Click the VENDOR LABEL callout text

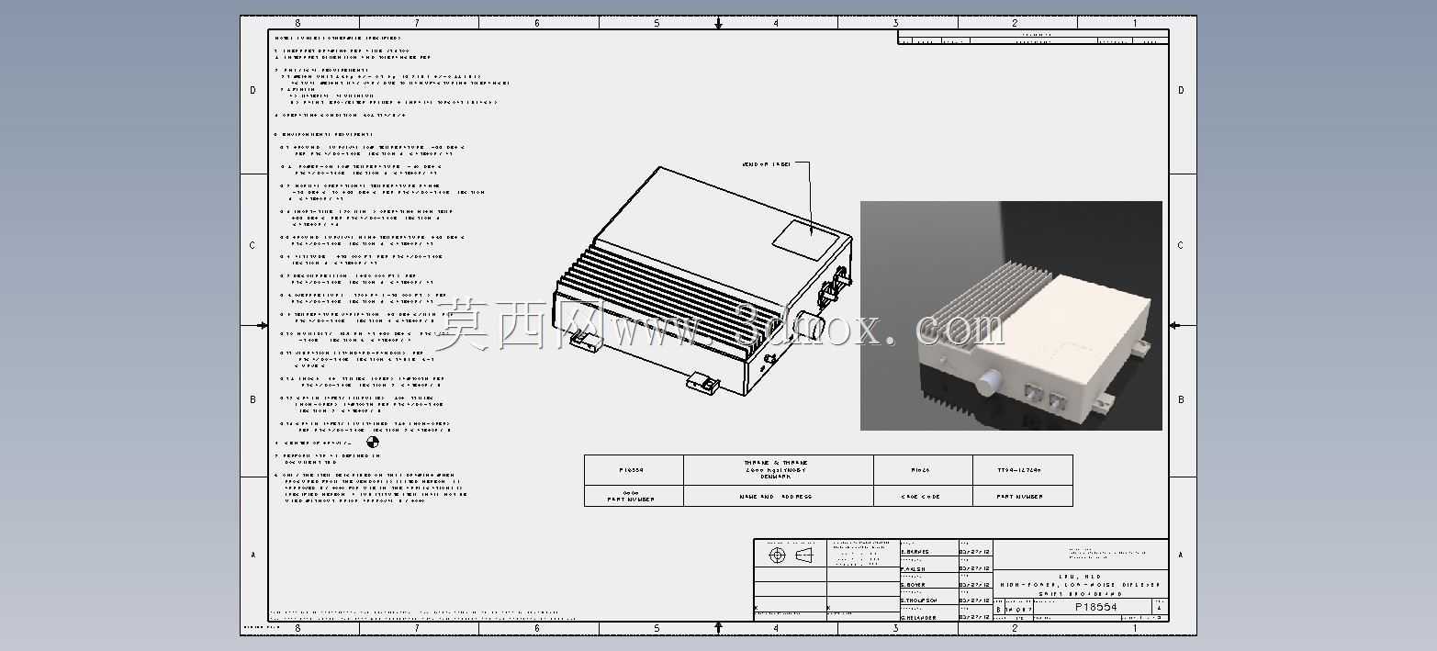pos(767,164)
